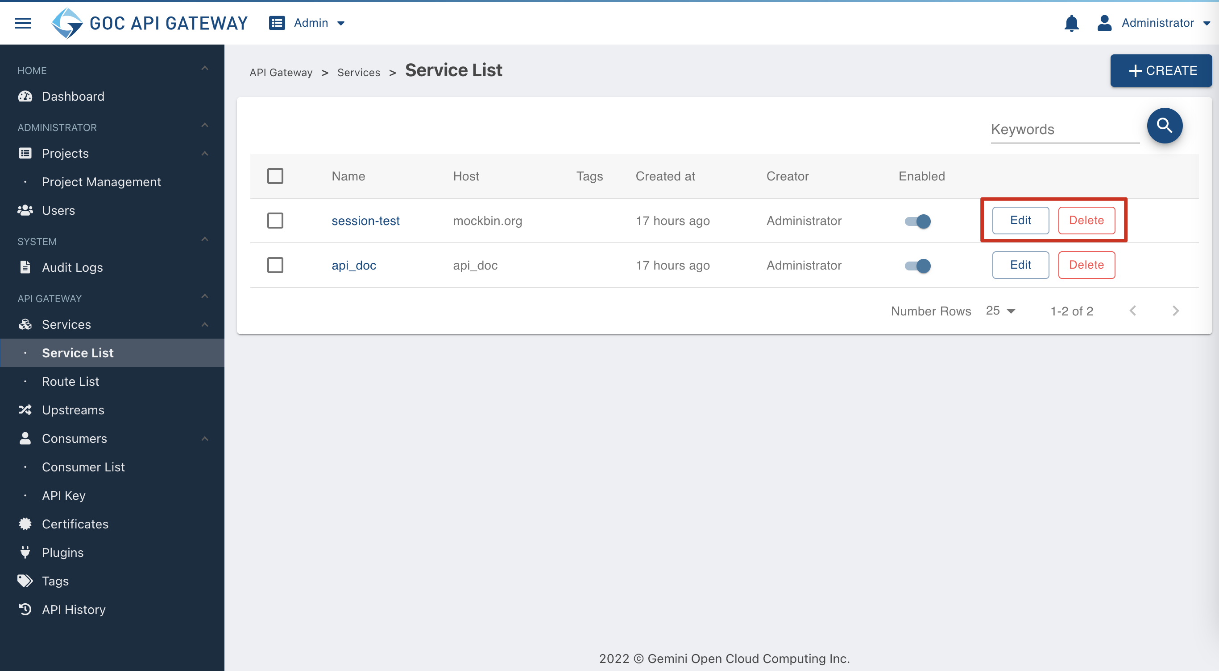The image size is (1219, 671).
Task: Click the GOC API Gateway logo
Action: (x=149, y=23)
